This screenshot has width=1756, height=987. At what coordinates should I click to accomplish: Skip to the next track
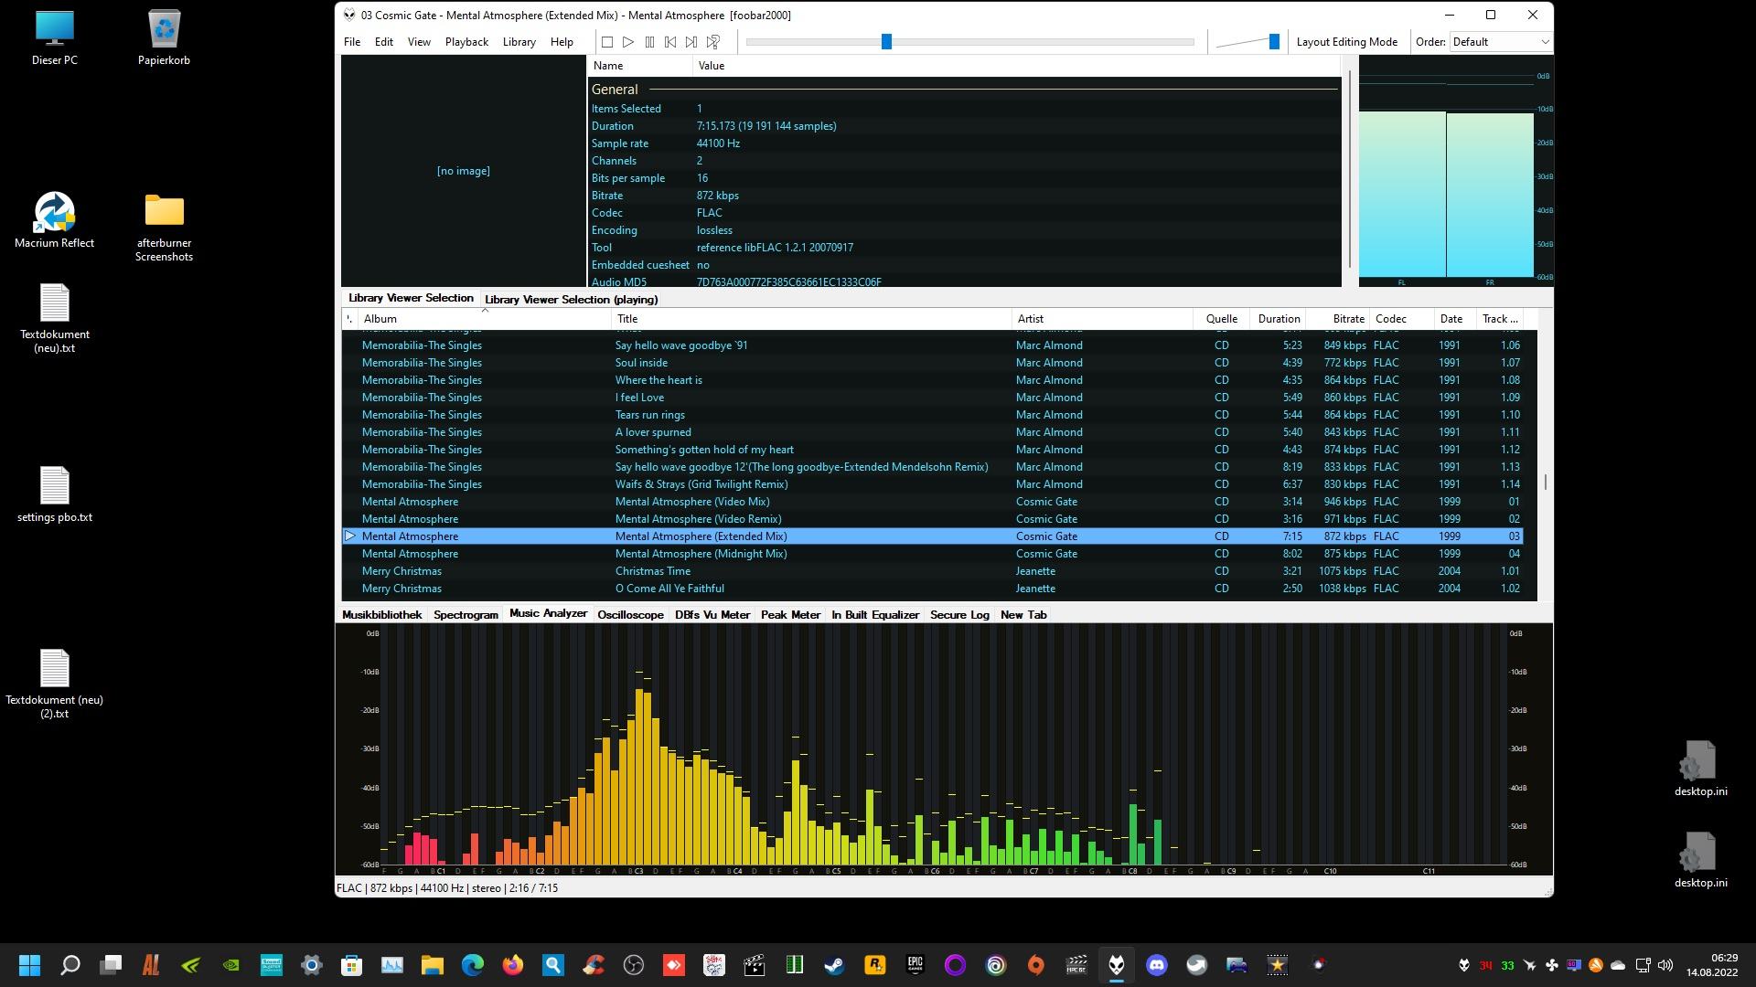tap(691, 42)
